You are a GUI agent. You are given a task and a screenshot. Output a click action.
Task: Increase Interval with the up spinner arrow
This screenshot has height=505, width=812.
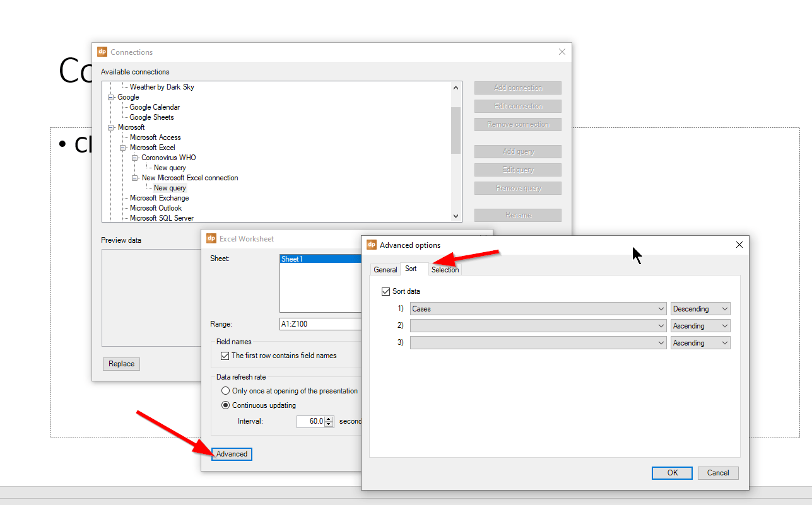click(x=329, y=419)
